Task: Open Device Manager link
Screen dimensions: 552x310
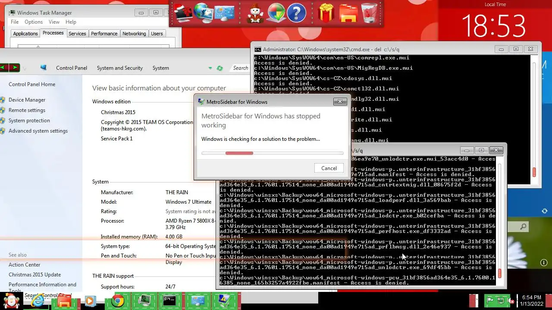Action: click(x=27, y=100)
